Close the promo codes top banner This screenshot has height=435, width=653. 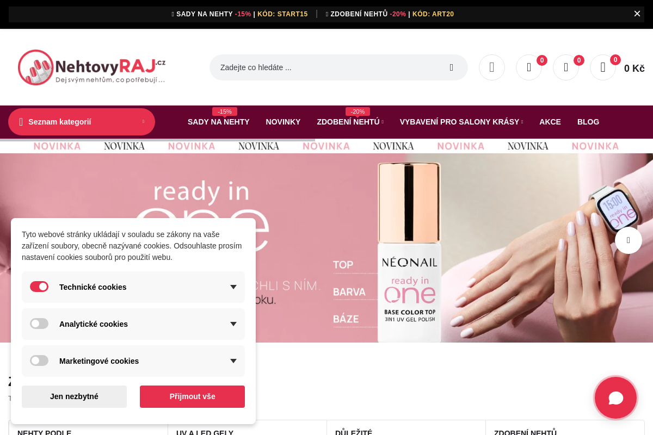(x=637, y=14)
